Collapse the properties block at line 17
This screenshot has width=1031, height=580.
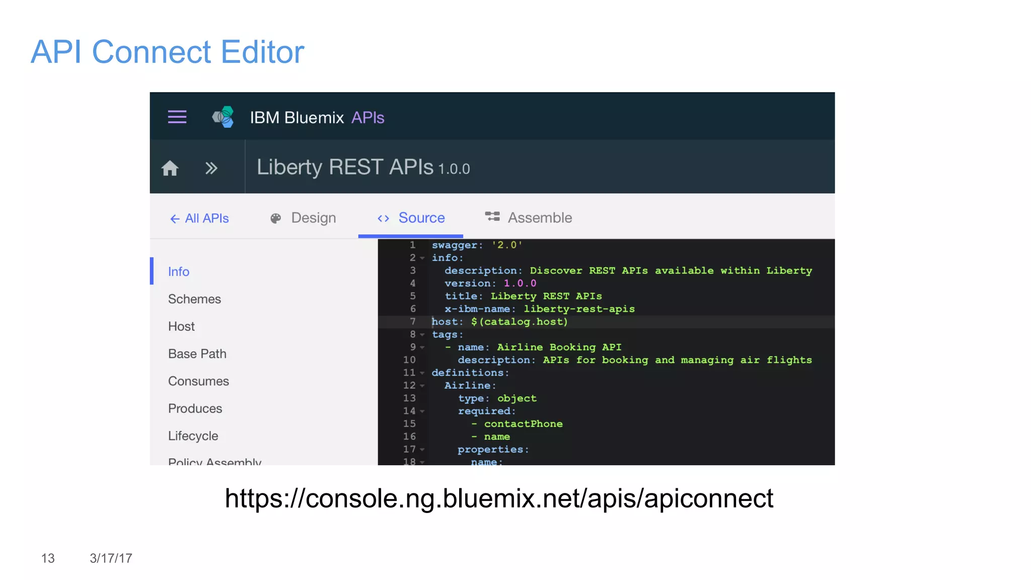(x=422, y=450)
